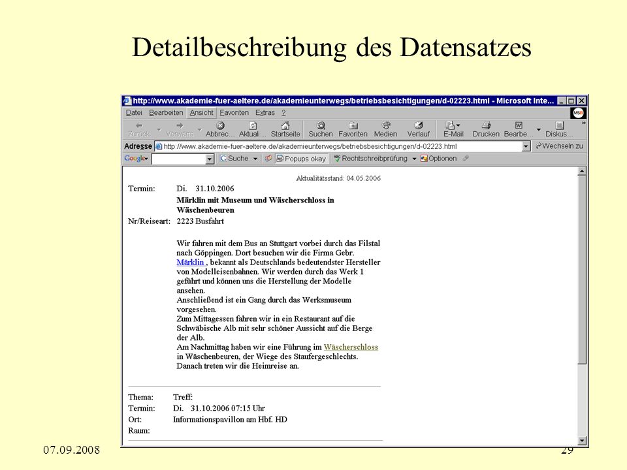The image size is (627, 470).
Task: Minimize the Internet Explorer window
Action: (562, 101)
